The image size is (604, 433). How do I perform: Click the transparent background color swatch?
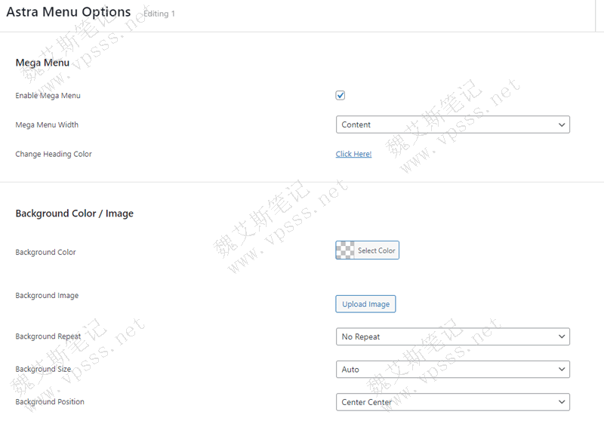345,250
